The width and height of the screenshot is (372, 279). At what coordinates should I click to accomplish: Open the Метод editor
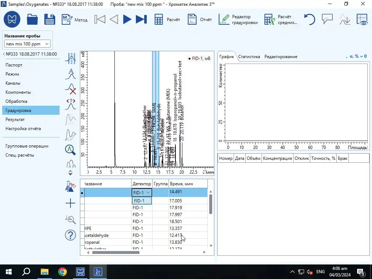click(74, 20)
